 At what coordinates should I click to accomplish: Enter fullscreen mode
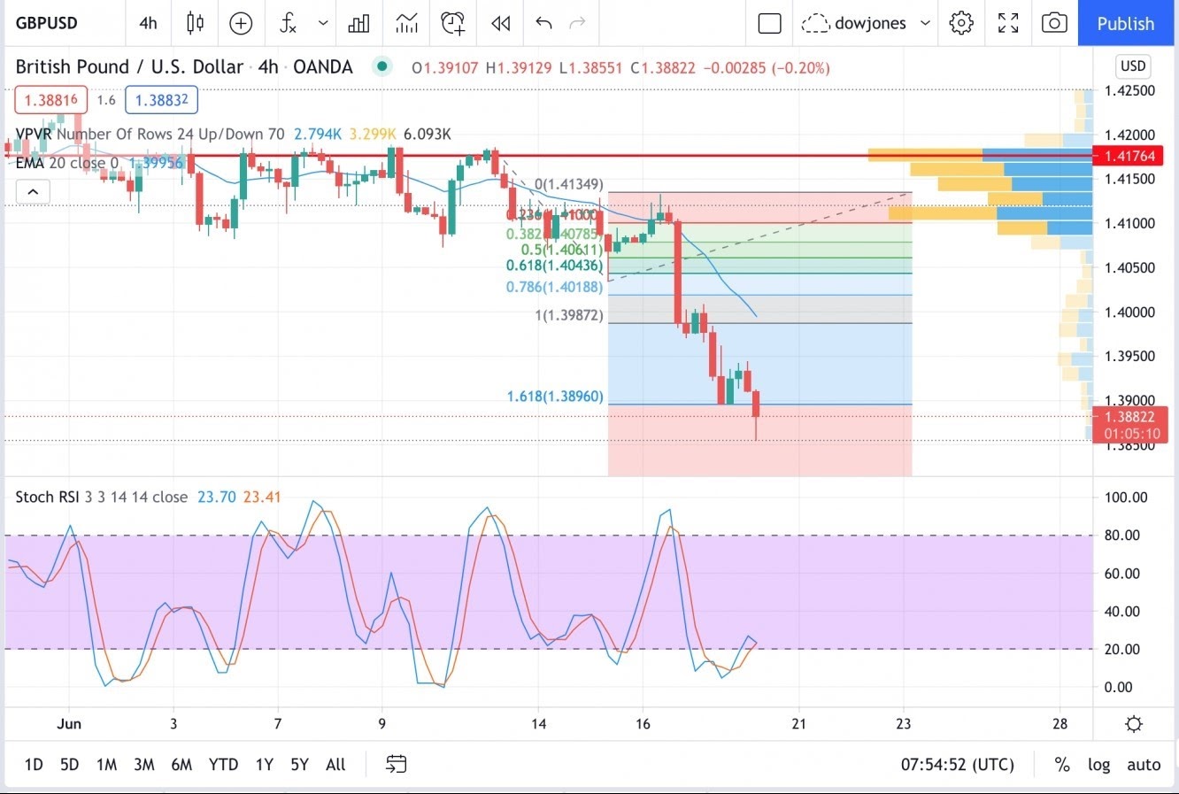[1008, 24]
